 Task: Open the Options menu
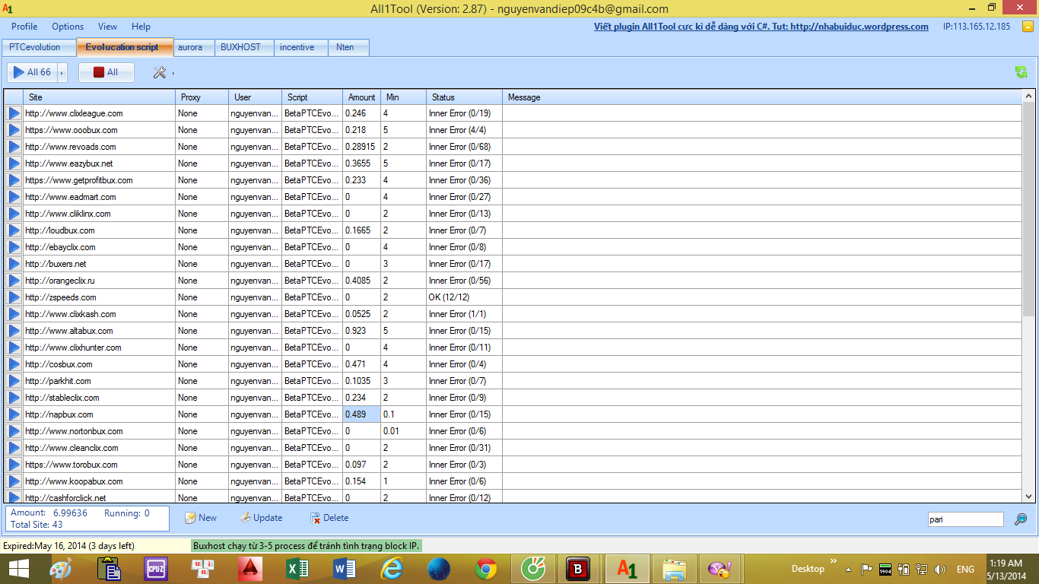68,27
